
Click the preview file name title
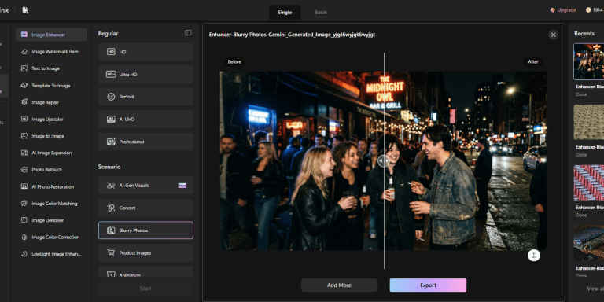point(292,35)
